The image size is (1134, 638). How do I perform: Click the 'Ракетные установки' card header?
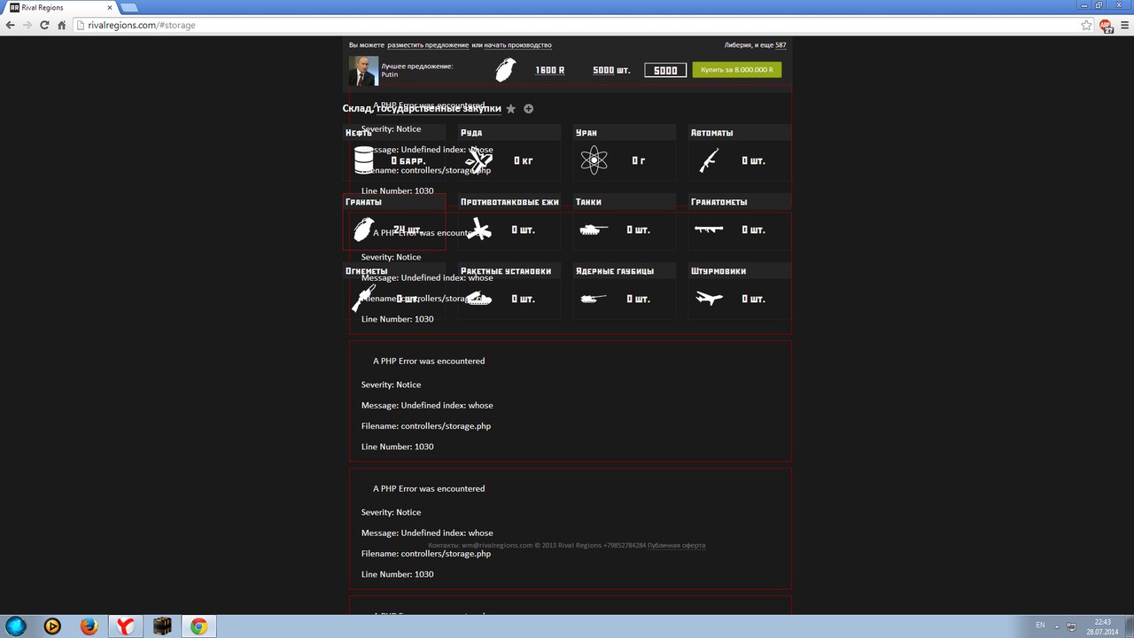(509, 271)
